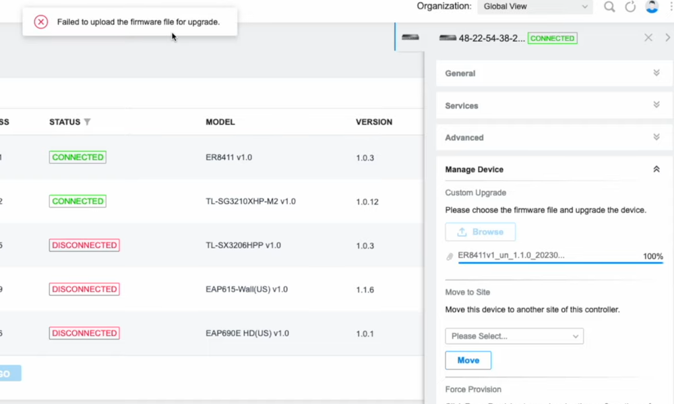Close the device details panel

[648, 38]
